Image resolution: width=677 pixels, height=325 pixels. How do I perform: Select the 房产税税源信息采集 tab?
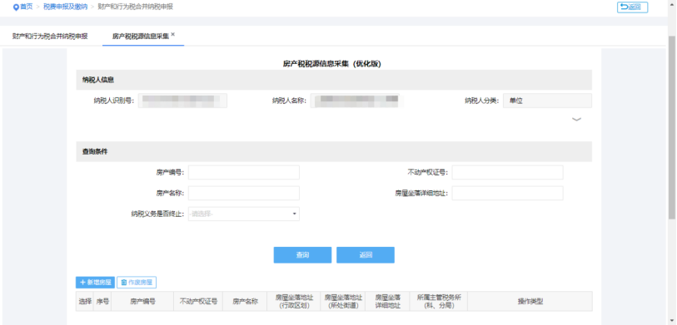[141, 37]
